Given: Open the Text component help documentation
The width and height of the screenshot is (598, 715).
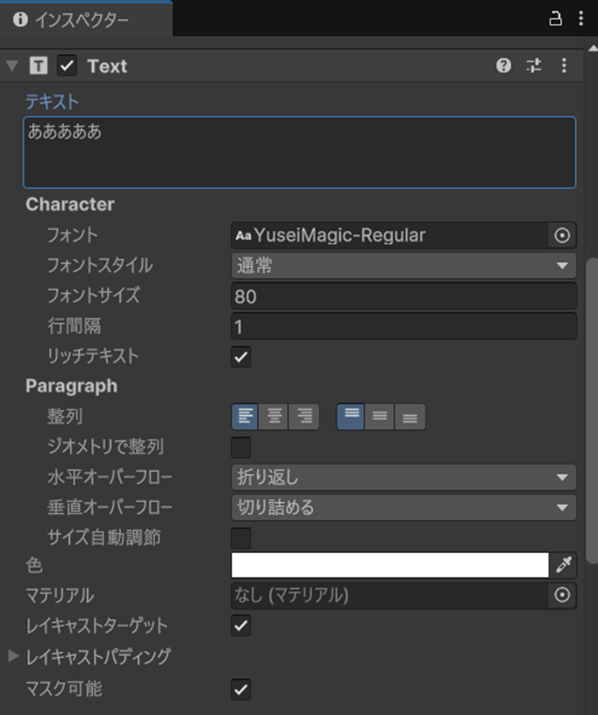Looking at the screenshot, I should [x=504, y=66].
